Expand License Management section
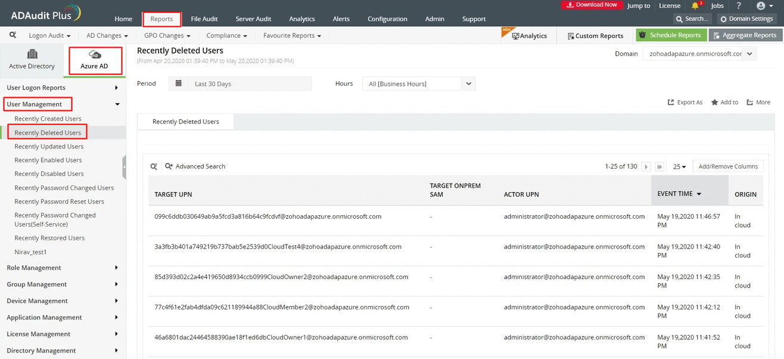 pyautogui.click(x=63, y=335)
